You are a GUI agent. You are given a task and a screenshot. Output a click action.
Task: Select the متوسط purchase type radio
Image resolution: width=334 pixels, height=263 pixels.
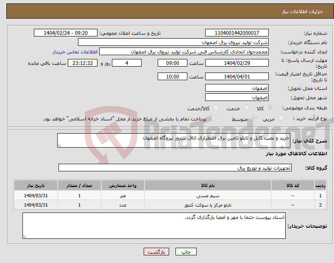tap(253, 118)
